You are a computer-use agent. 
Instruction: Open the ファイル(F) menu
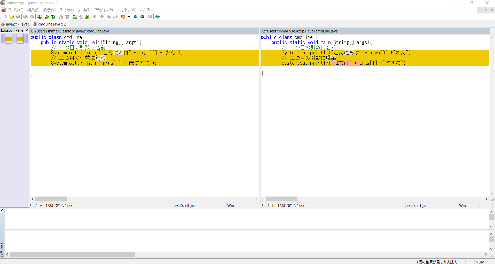[16, 10]
